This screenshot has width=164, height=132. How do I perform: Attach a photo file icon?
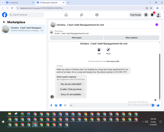(56, 105)
